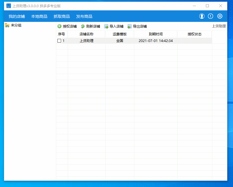Switch to 发布商品 tab
The width and height of the screenshot is (233, 187).
[x=84, y=16]
